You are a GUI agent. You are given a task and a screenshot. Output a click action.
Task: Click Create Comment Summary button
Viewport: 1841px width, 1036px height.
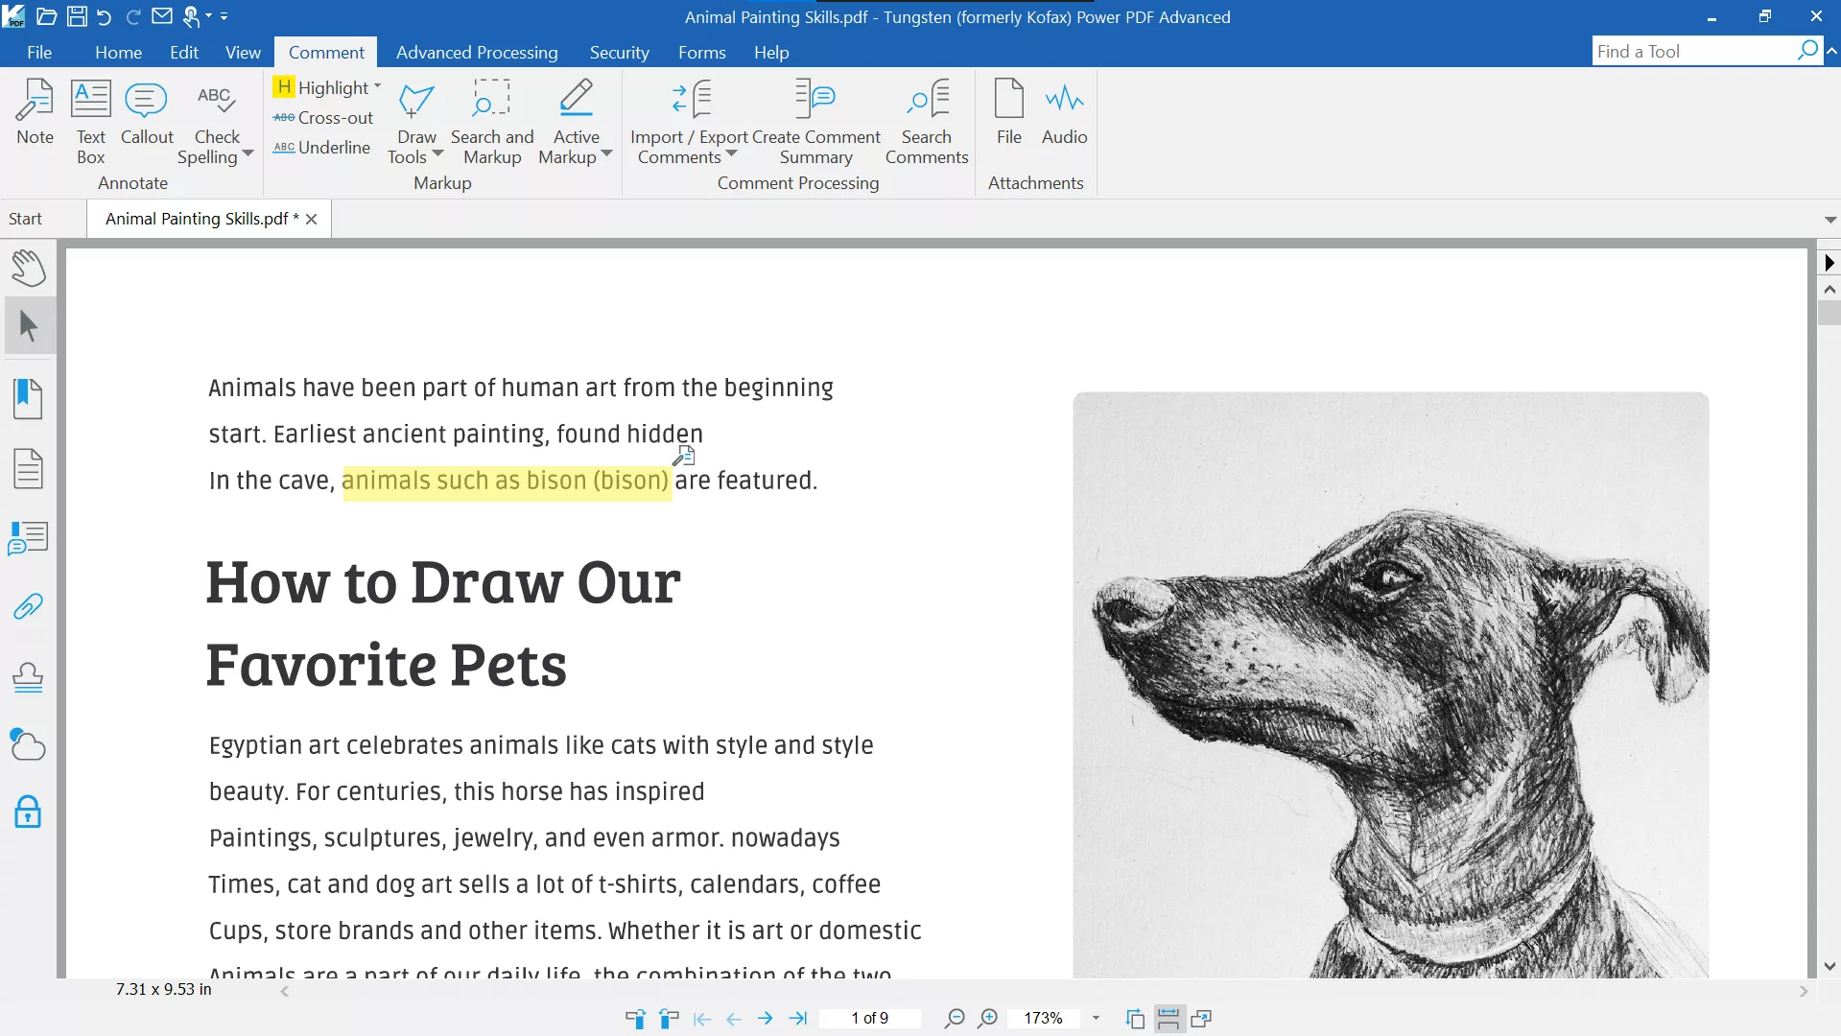point(815,121)
